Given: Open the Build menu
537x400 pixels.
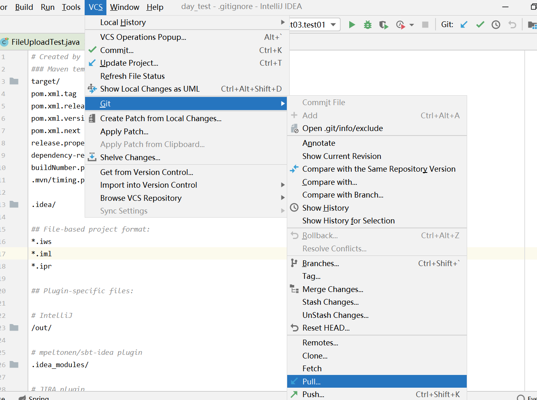Looking at the screenshot, I should click(24, 7).
